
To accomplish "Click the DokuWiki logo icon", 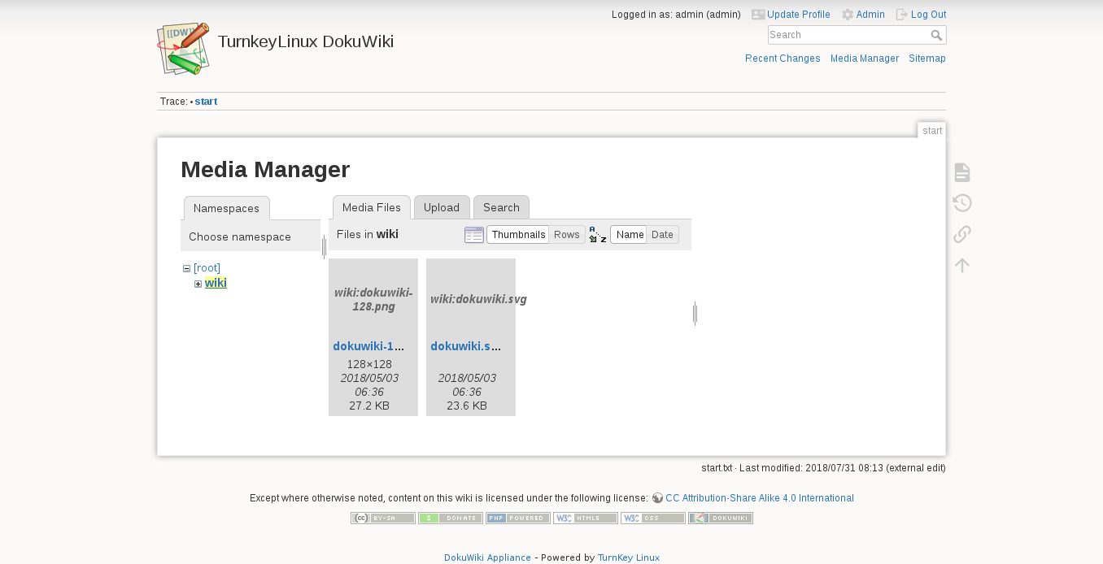I will [183, 49].
